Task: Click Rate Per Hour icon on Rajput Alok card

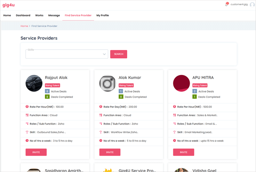Action: pyautogui.click(x=27, y=107)
